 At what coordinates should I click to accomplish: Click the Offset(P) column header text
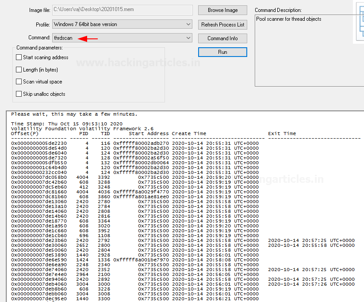coord(25,133)
